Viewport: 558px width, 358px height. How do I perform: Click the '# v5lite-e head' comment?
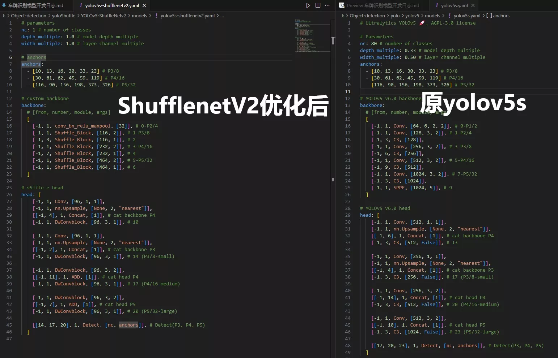pyautogui.click(x=42, y=187)
